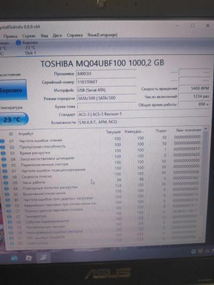This screenshot has width=214, height=285.
Task: Click the attribute list scroll-down arrow
Action: [200, 237]
